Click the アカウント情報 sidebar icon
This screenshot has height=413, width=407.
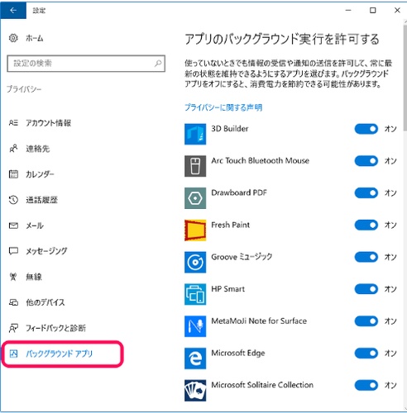click(13, 123)
